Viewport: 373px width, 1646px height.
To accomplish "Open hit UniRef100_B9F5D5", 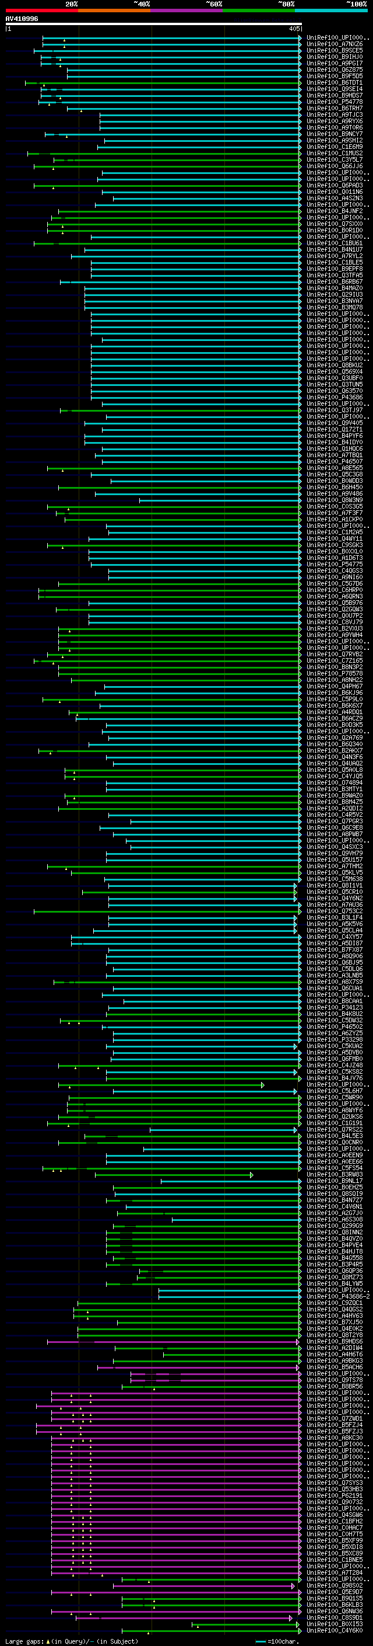I will 334,76.
